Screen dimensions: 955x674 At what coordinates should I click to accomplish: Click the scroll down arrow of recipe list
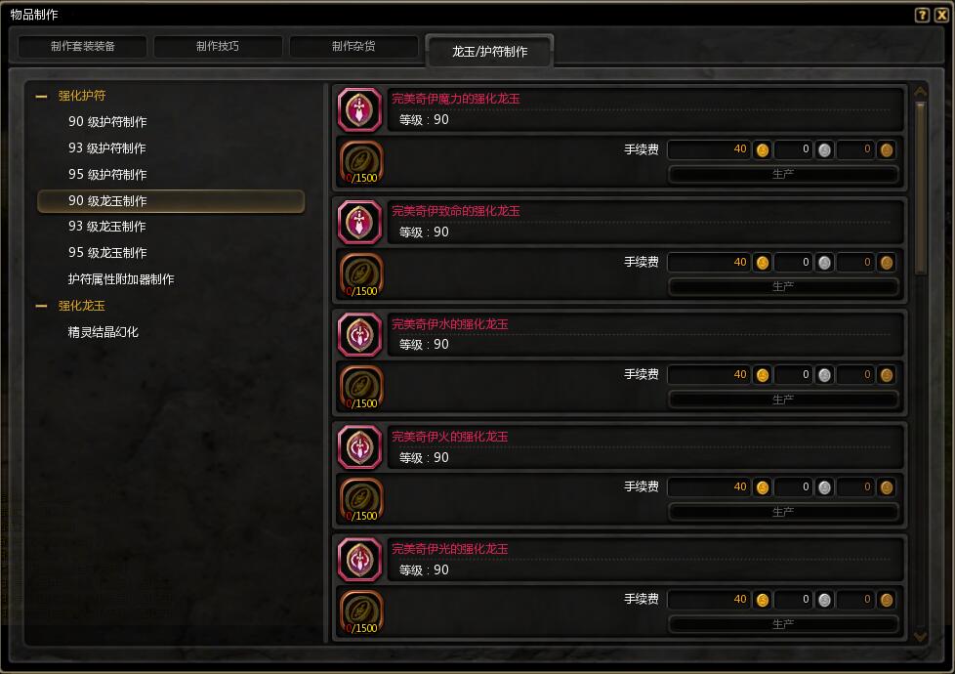920,636
